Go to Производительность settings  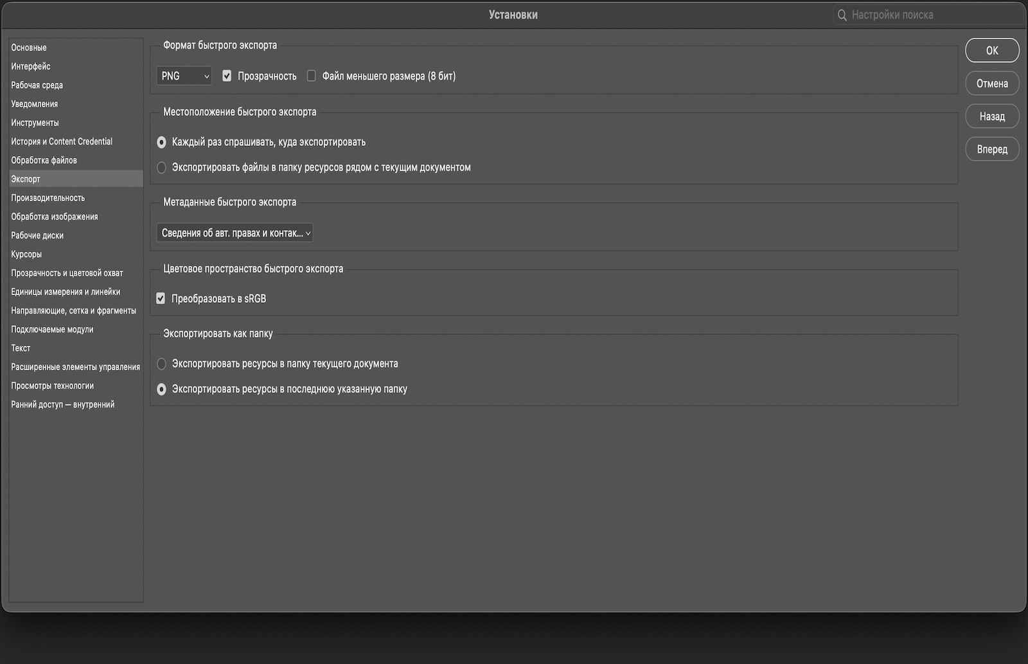(48, 198)
